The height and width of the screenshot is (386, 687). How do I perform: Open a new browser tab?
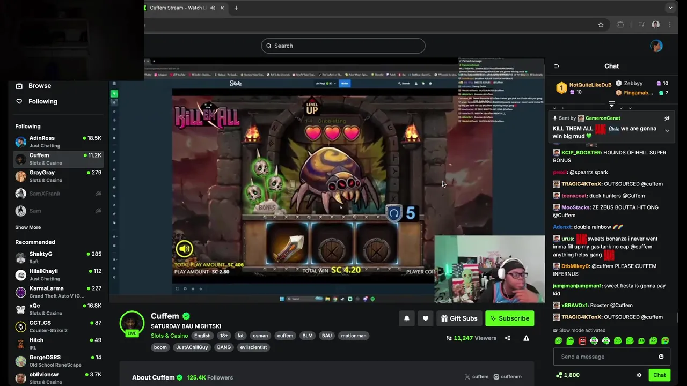tap(236, 8)
